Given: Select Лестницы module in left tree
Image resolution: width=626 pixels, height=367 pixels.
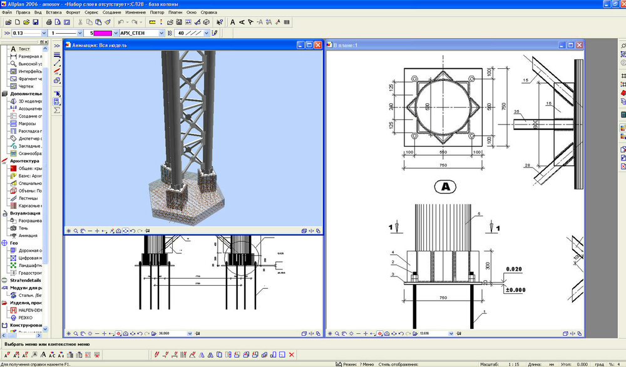Looking at the screenshot, I should pos(29,198).
